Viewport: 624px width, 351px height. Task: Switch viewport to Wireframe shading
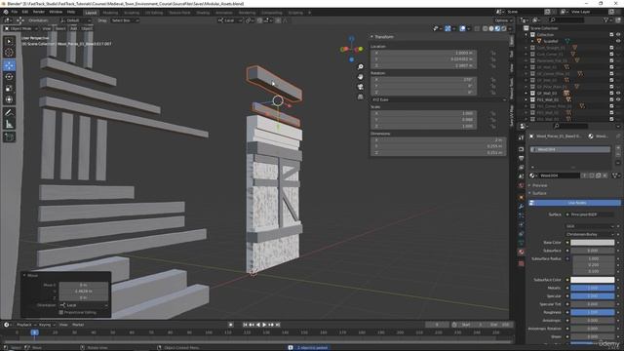pyautogui.click(x=486, y=28)
